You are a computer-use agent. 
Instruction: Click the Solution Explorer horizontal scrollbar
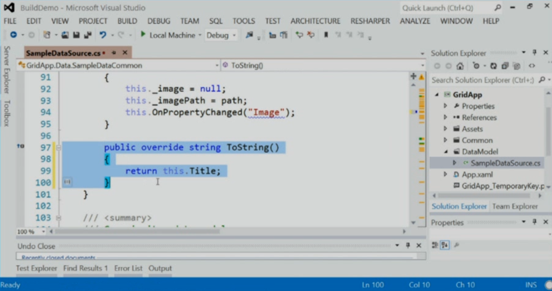[484, 195]
